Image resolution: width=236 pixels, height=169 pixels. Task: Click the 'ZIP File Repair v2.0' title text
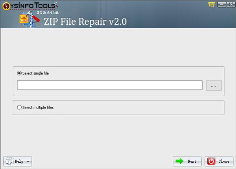pyautogui.click(x=85, y=22)
